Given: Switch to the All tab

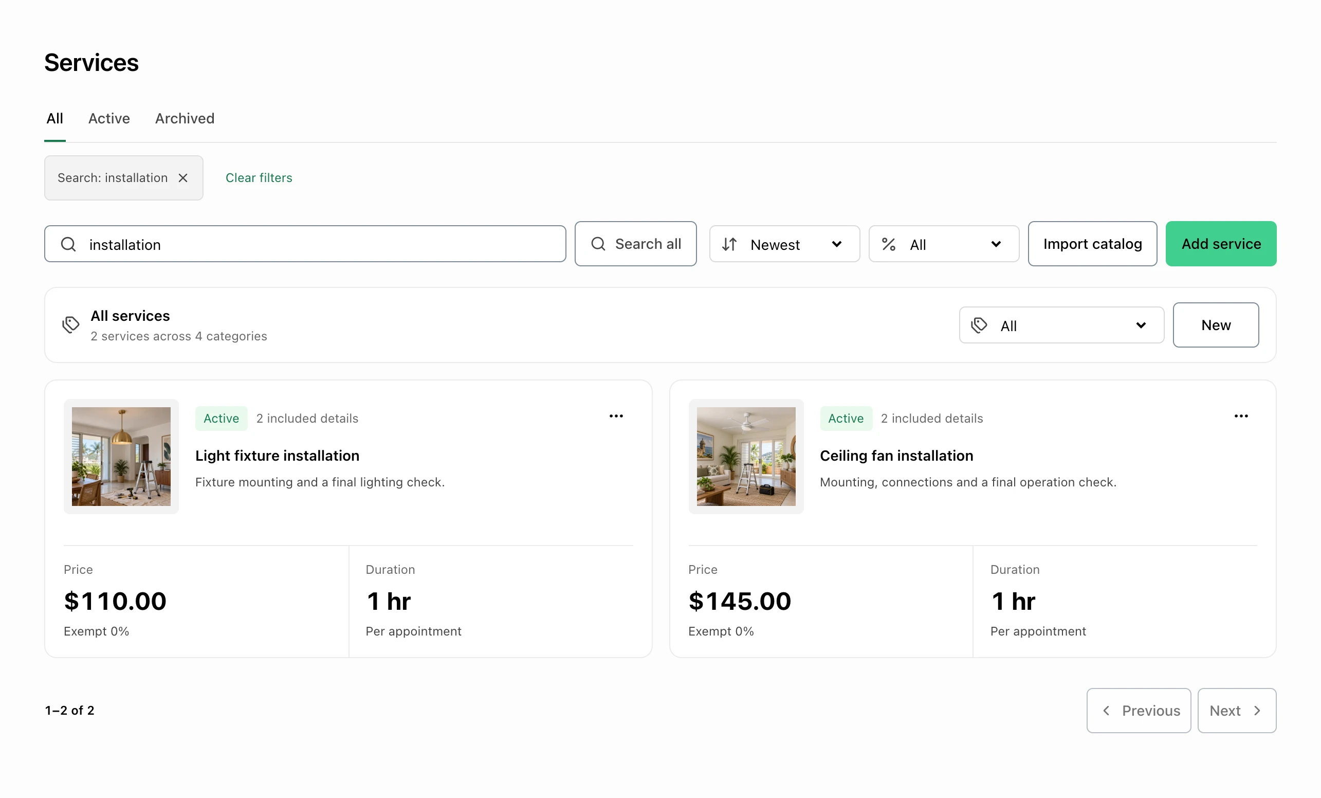Looking at the screenshot, I should (54, 119).
